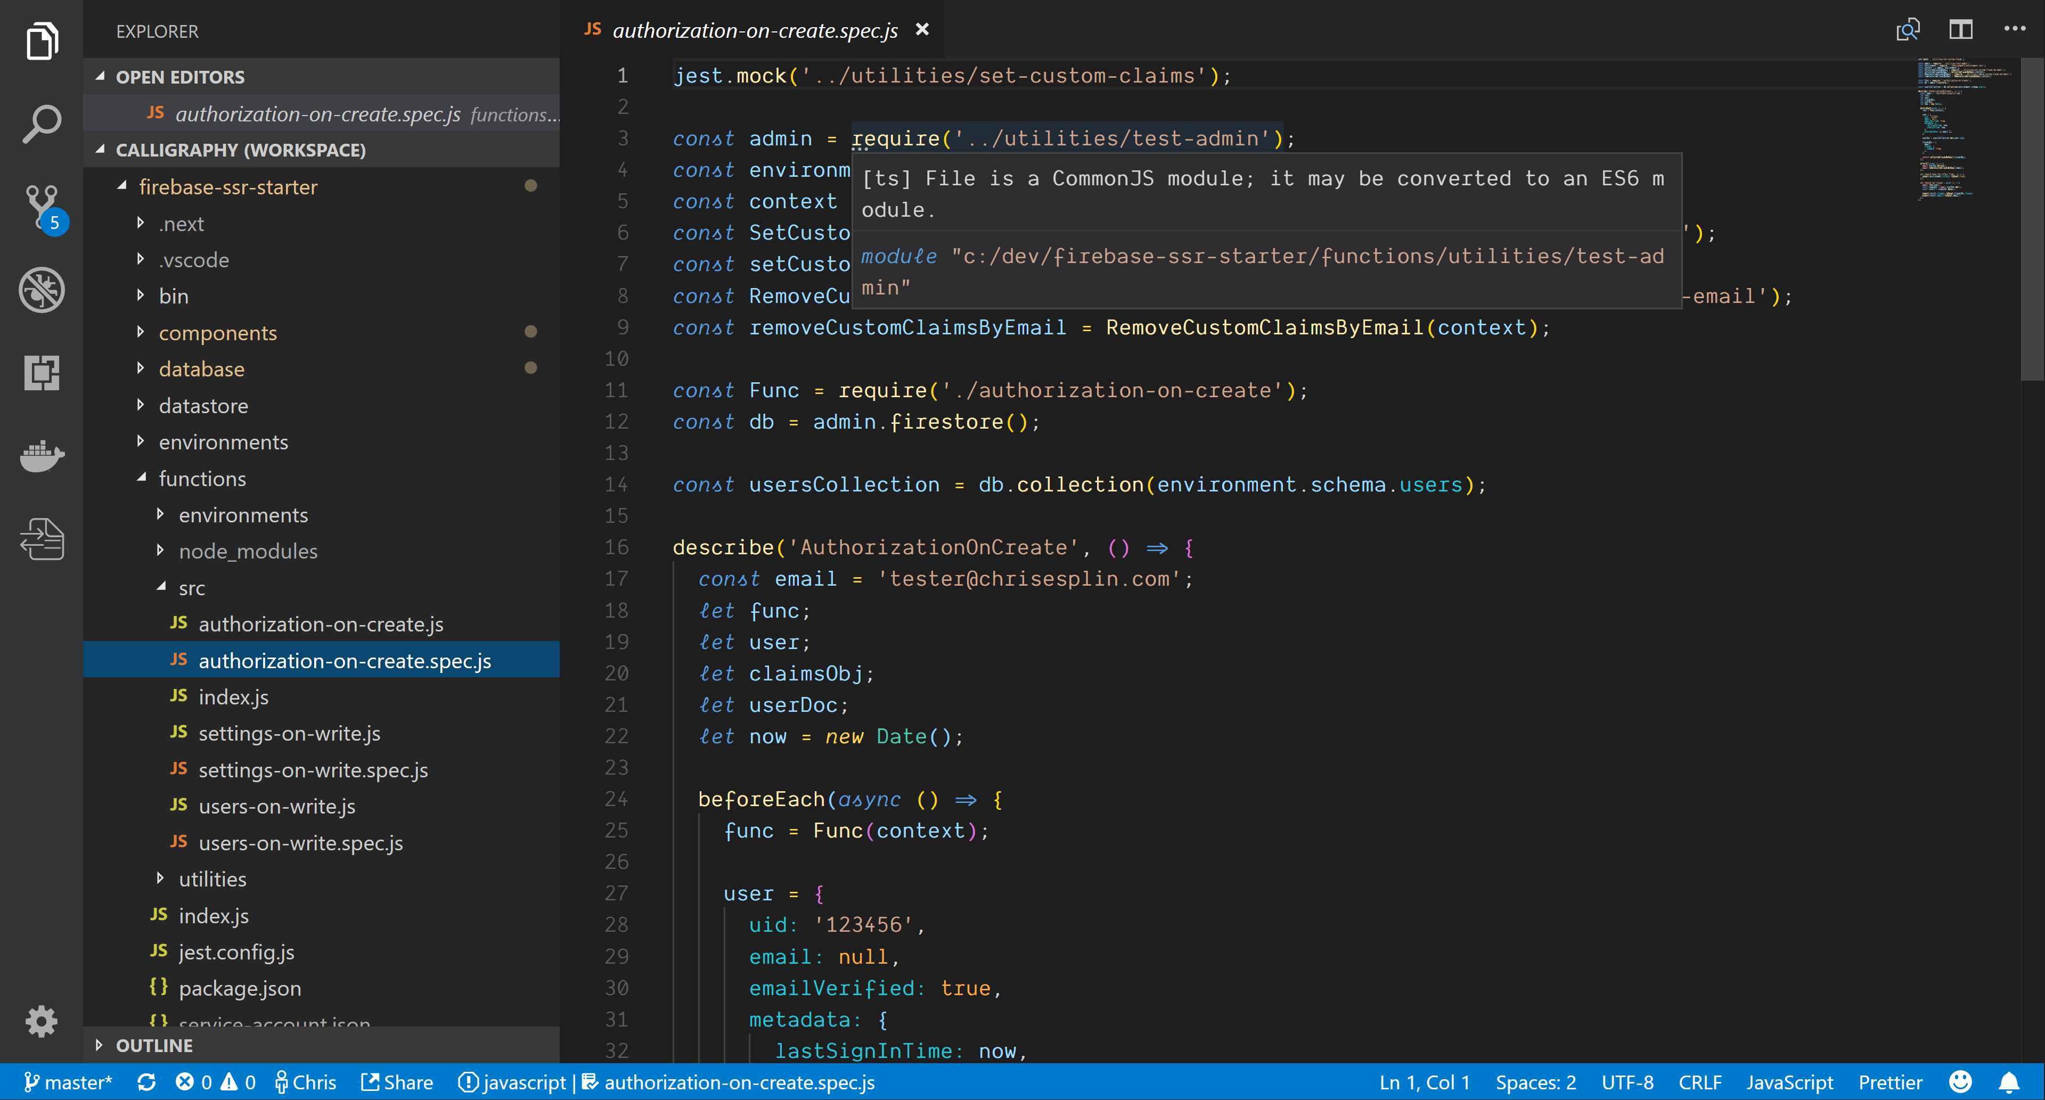Open the Explorer view in activity bar

point(42,40)
